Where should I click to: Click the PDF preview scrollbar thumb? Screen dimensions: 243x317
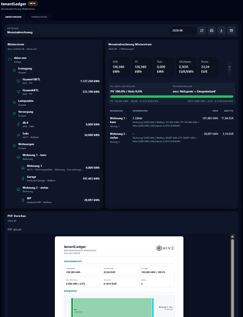(x=232, y=278)
